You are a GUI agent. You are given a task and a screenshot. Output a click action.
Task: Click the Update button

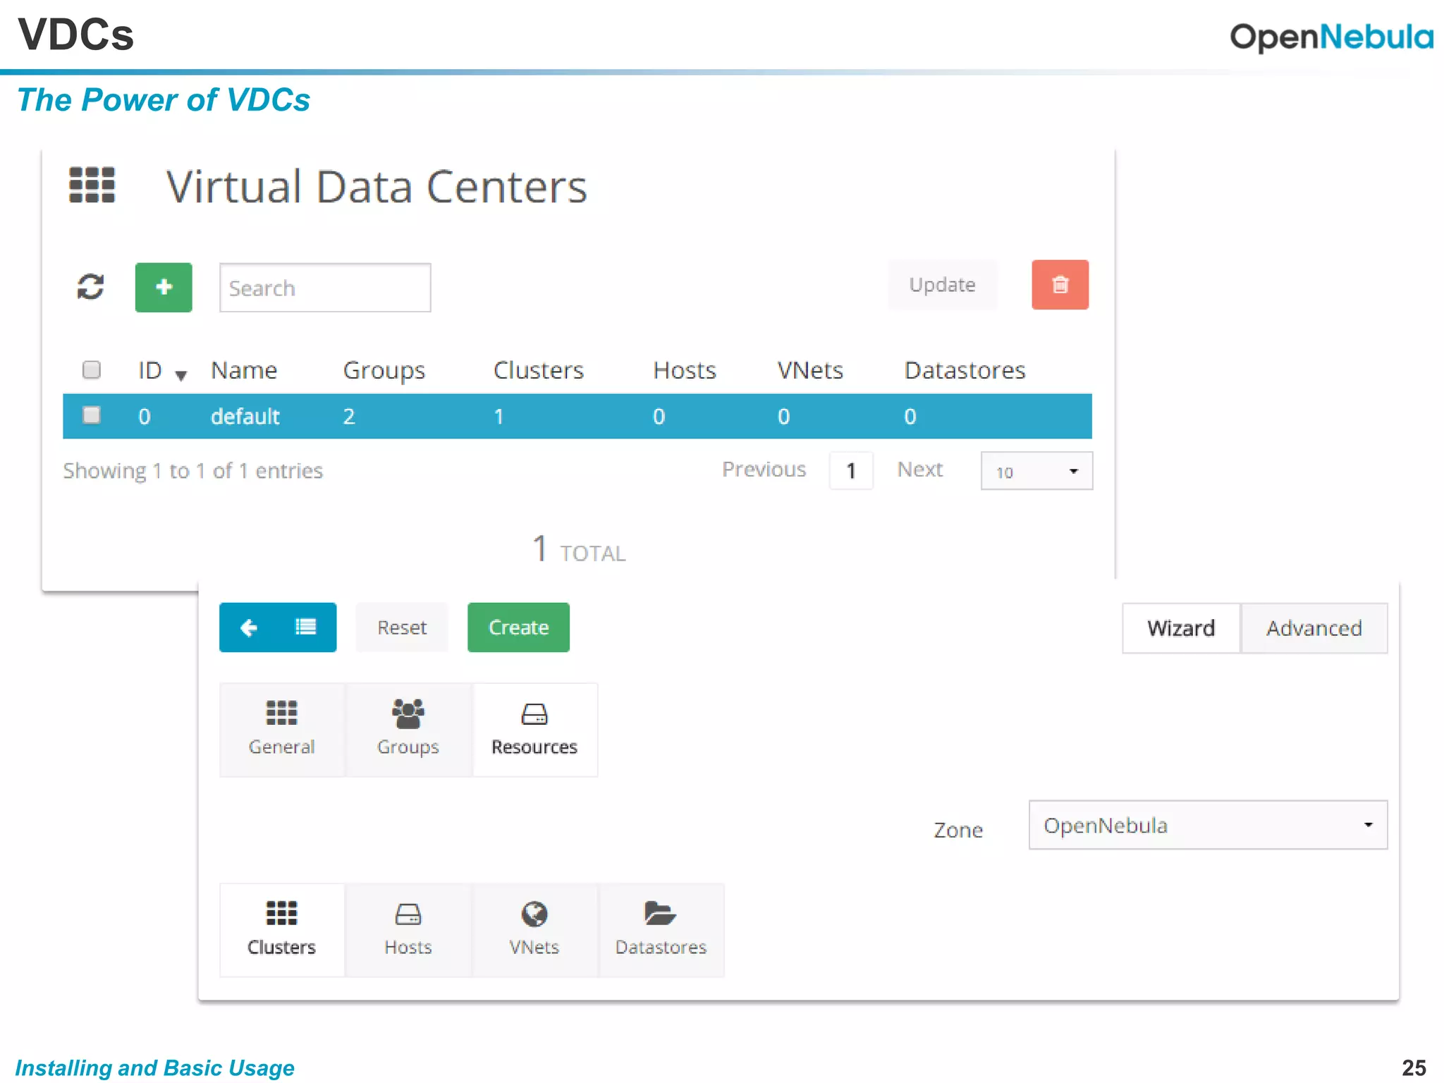click(942, 285)
